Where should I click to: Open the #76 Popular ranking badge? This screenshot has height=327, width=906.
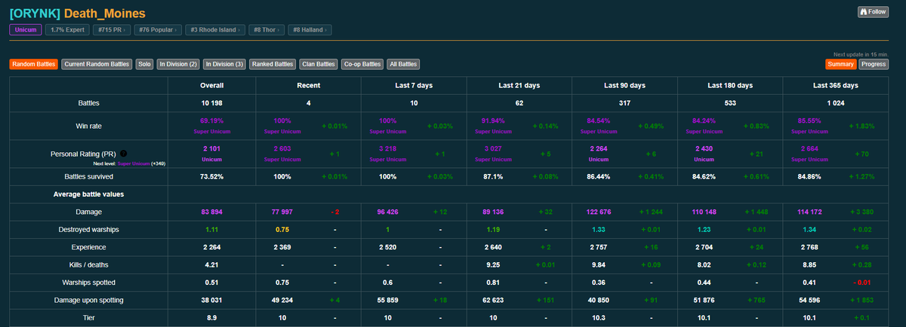click(x=158, y=30)
